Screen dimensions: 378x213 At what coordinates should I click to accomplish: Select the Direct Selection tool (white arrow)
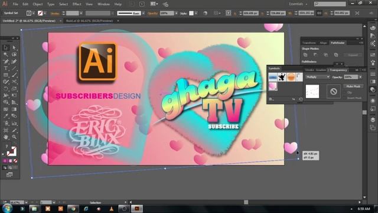coord(14,47)
